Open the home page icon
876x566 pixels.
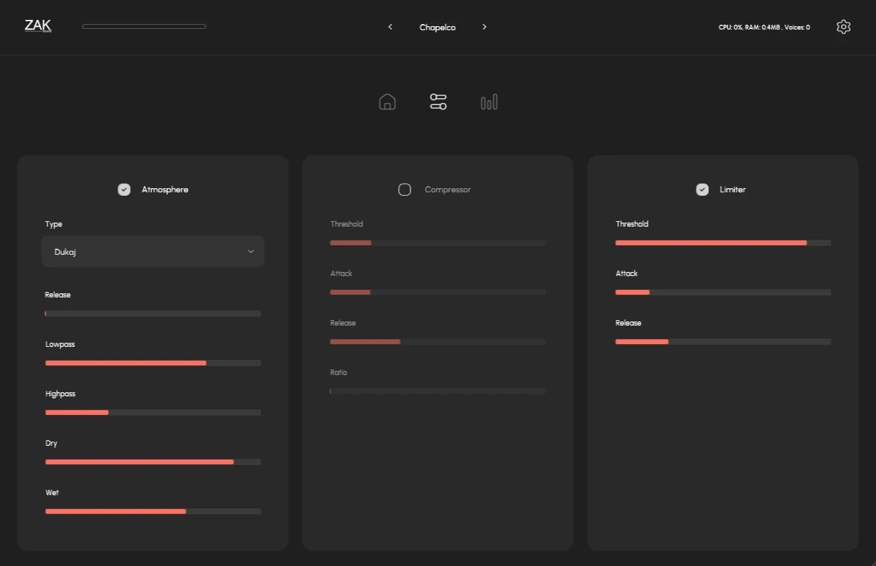(x=387, y=102)
